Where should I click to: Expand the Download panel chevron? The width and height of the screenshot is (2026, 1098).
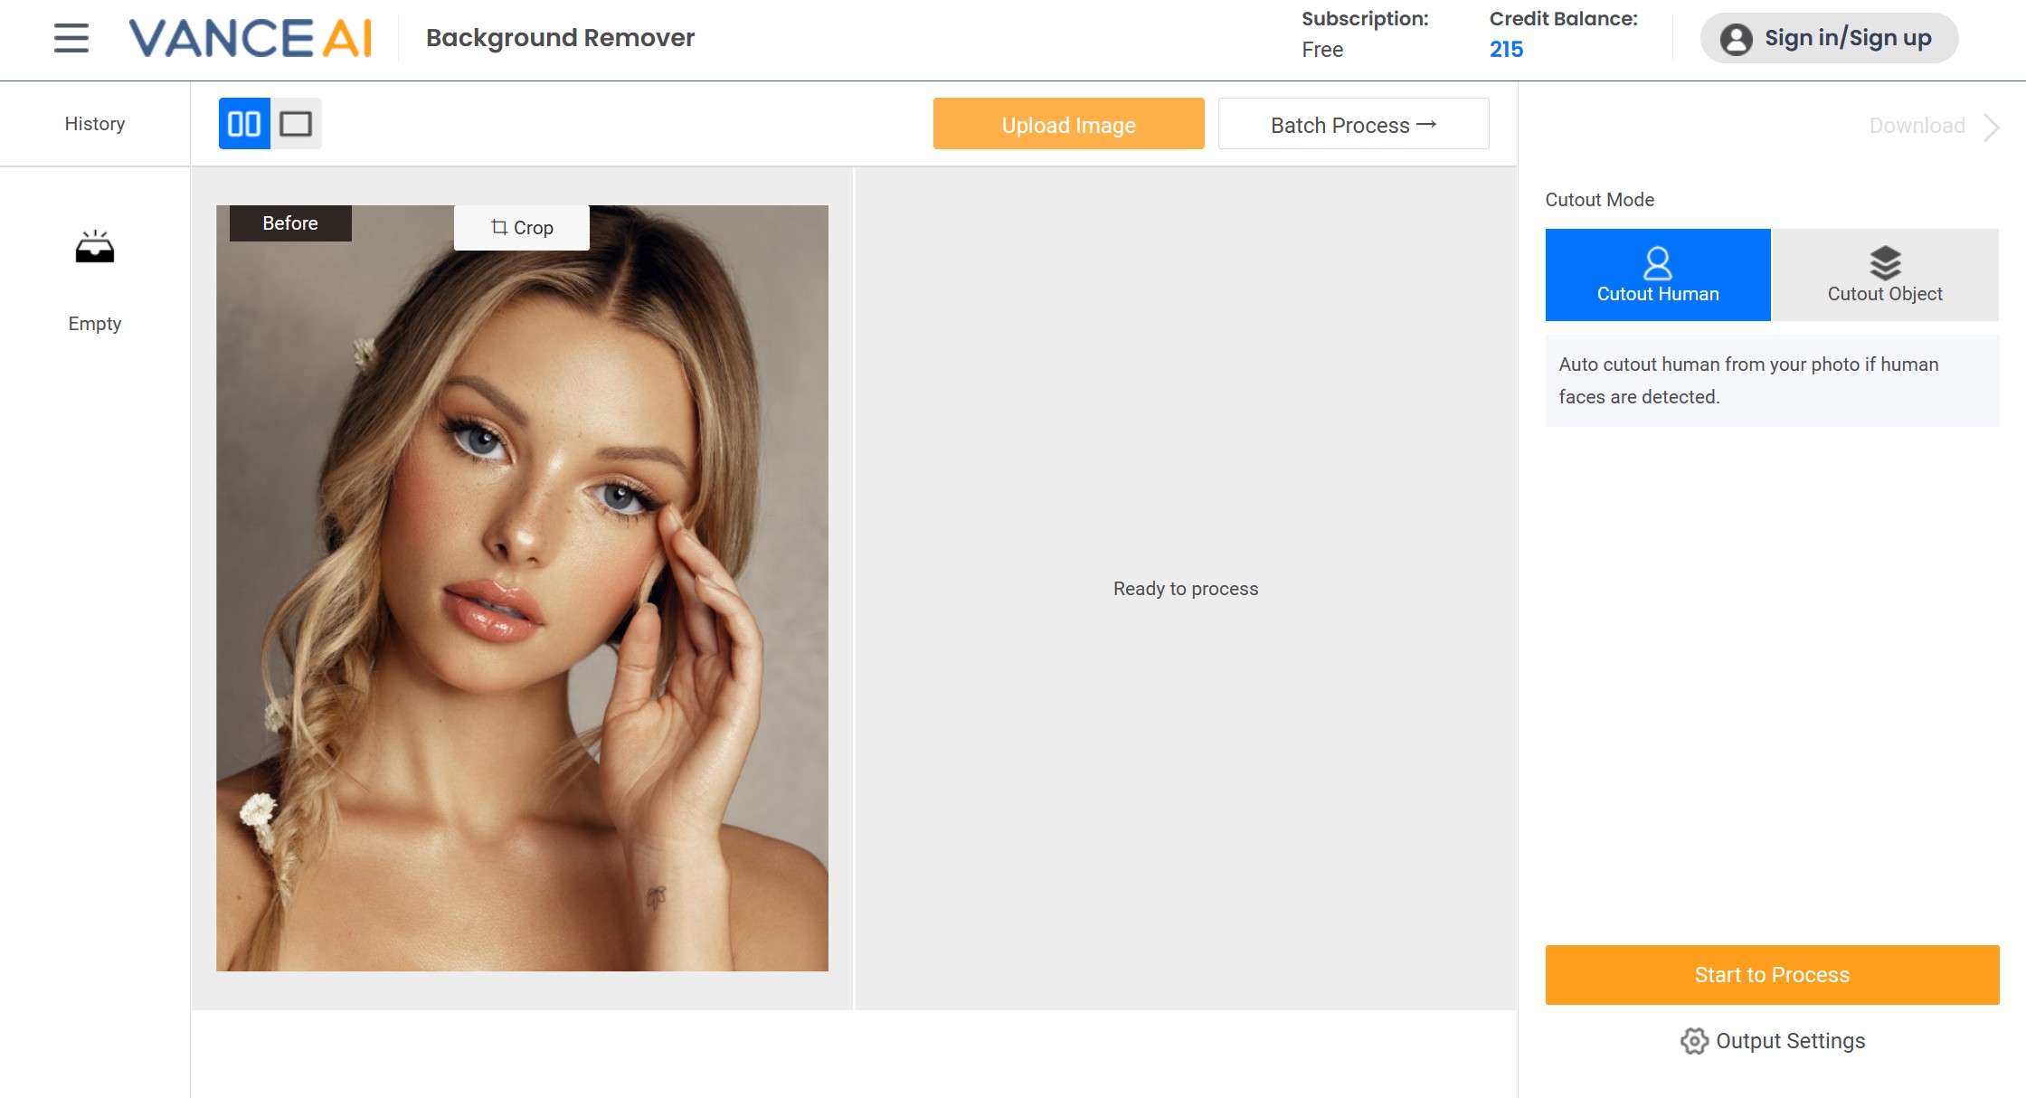point(1992,128)
